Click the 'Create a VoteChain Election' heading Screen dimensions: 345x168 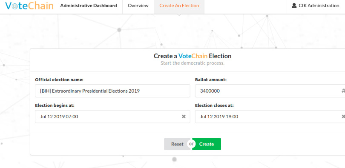click(193, 56)
